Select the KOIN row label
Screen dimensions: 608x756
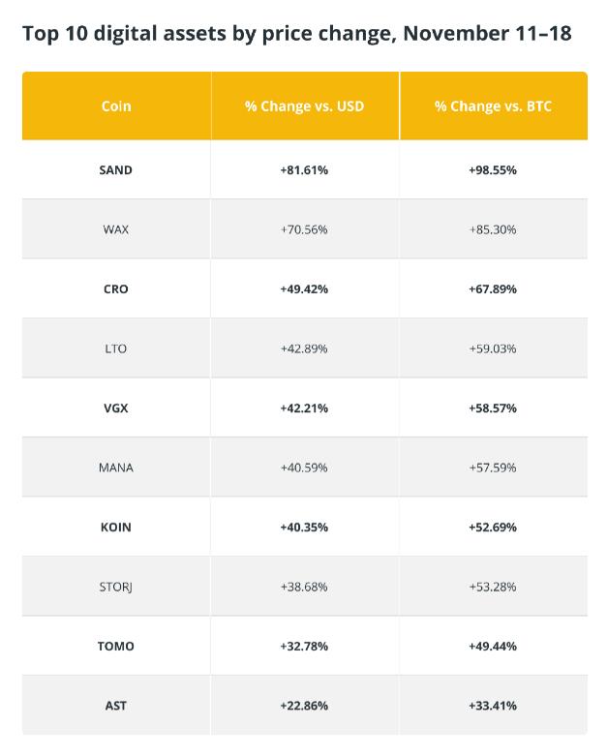(116, 528)
